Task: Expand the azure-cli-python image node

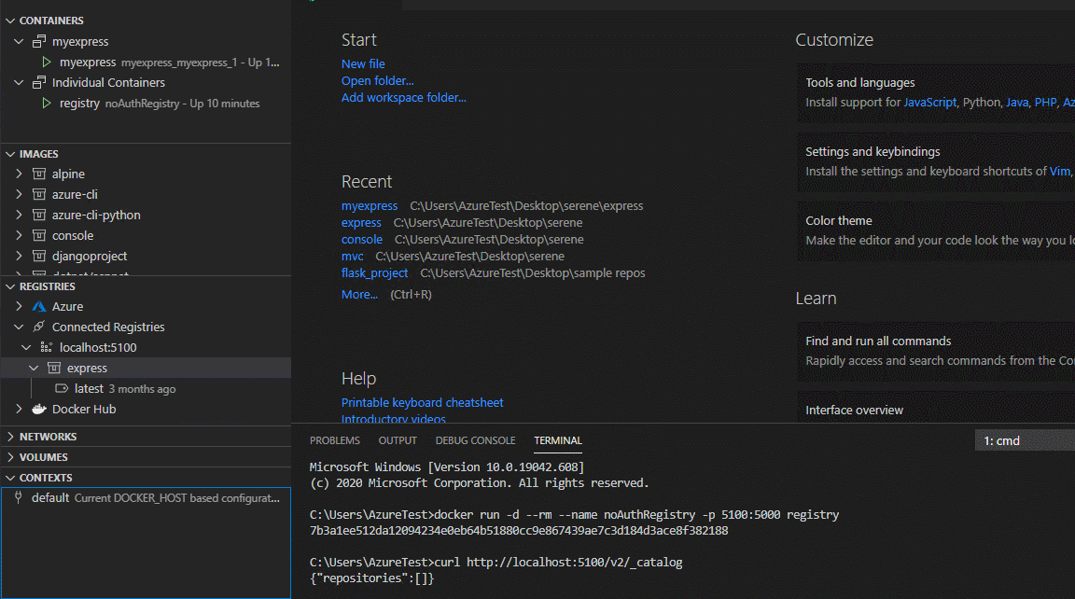Action: (20, 216)
